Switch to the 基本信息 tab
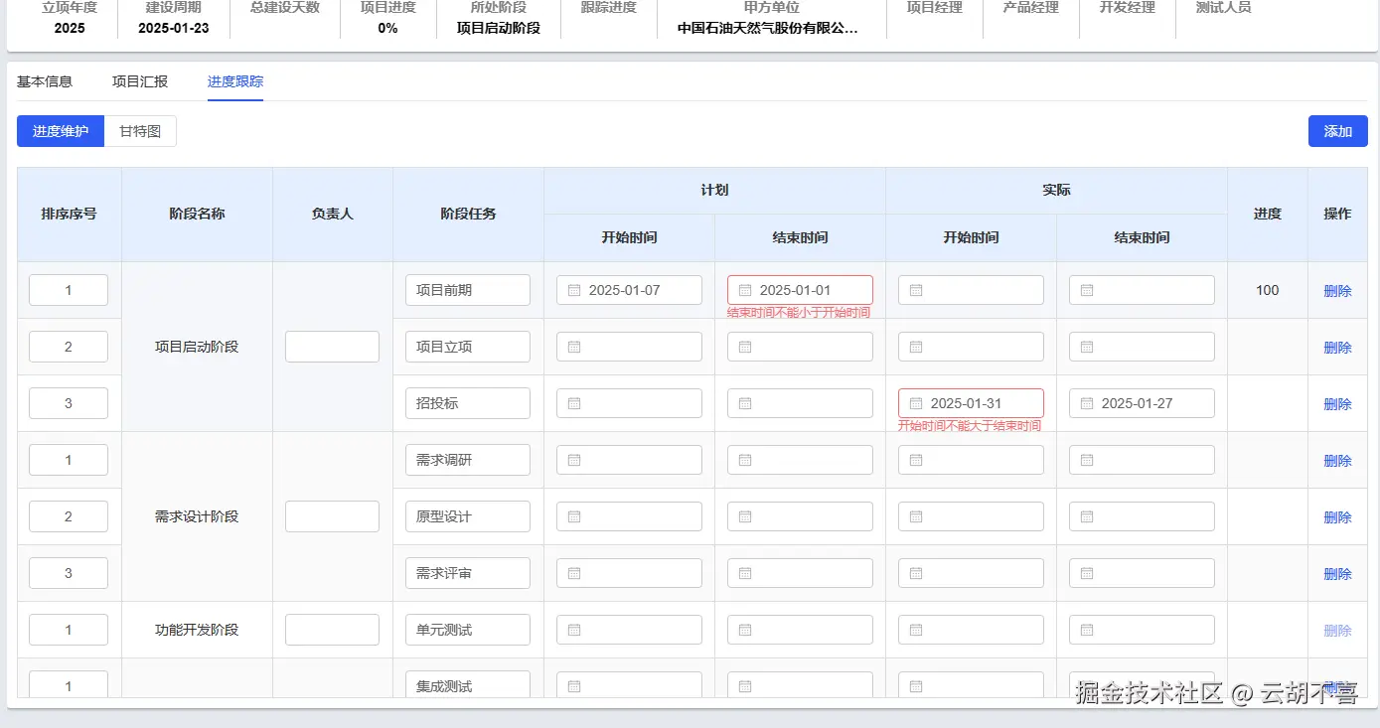Image resolution: width=1380 pixels, height=728 pixels. [x=45, y=81]
